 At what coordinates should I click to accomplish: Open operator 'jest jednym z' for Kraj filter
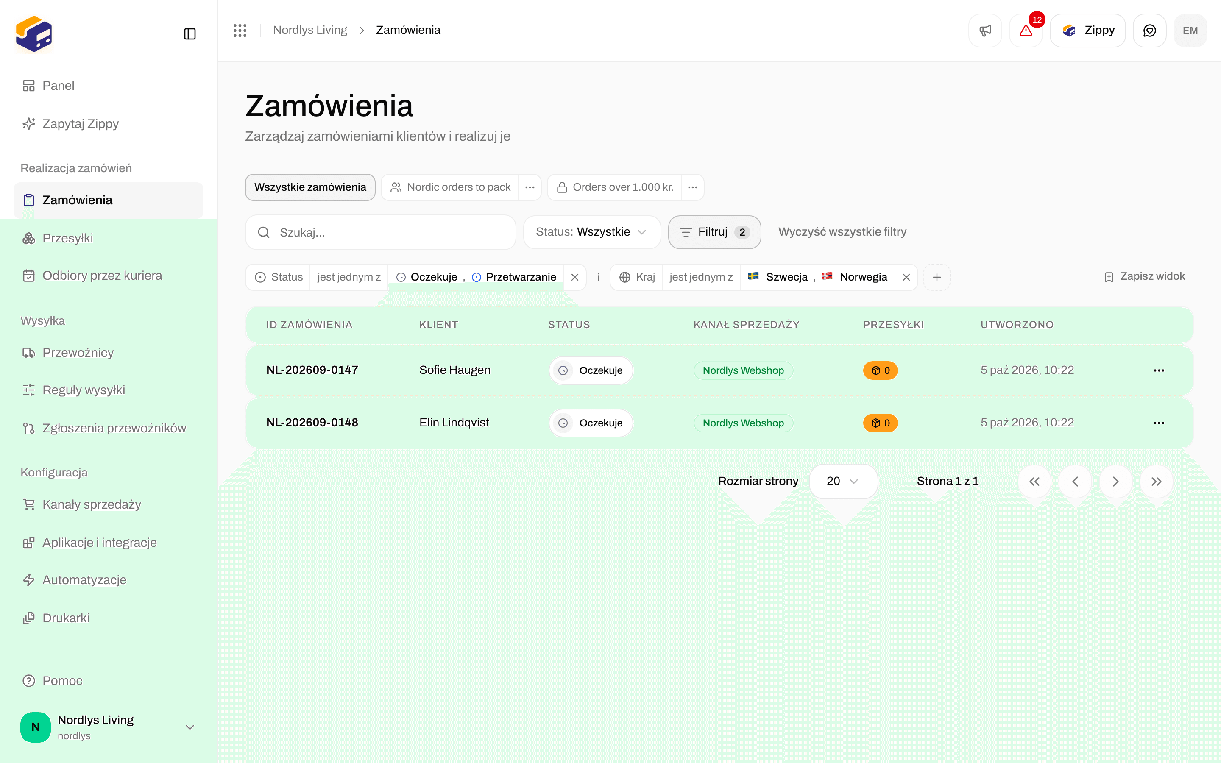(701, 277)
